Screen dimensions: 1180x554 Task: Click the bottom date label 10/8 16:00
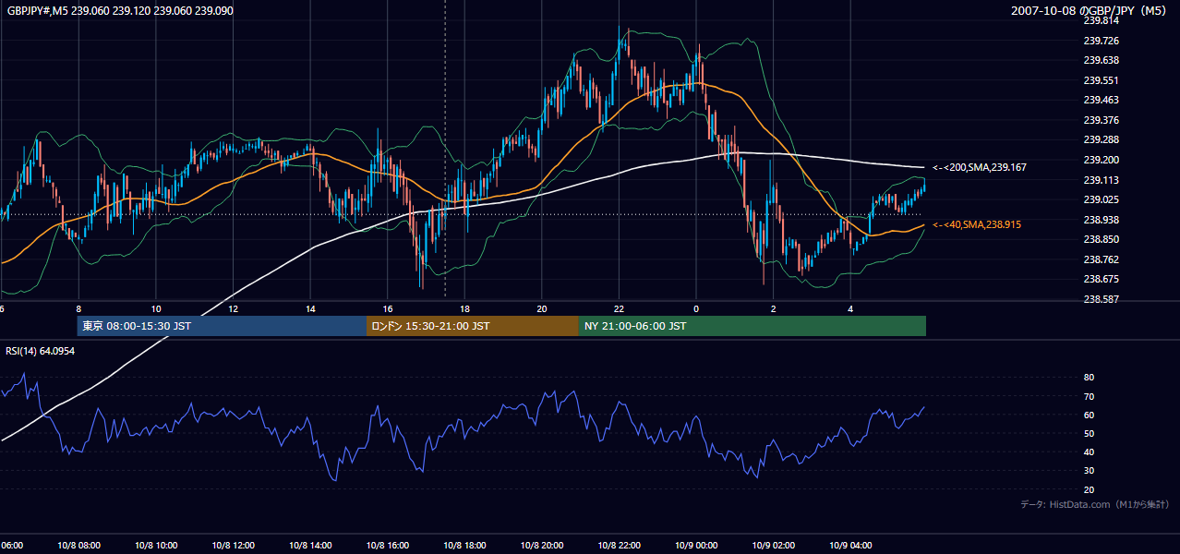pos(388,546)
